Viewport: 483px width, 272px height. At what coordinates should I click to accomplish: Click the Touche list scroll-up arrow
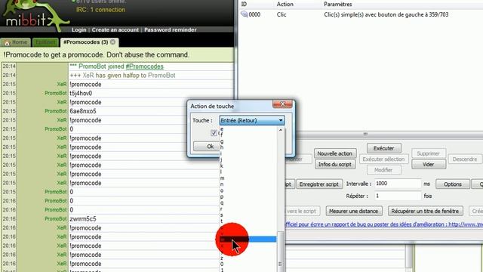281,130
